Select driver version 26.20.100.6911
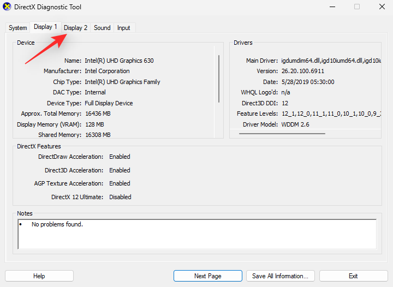Viewport: 393px width, 287px height. (x=303, y=71)
